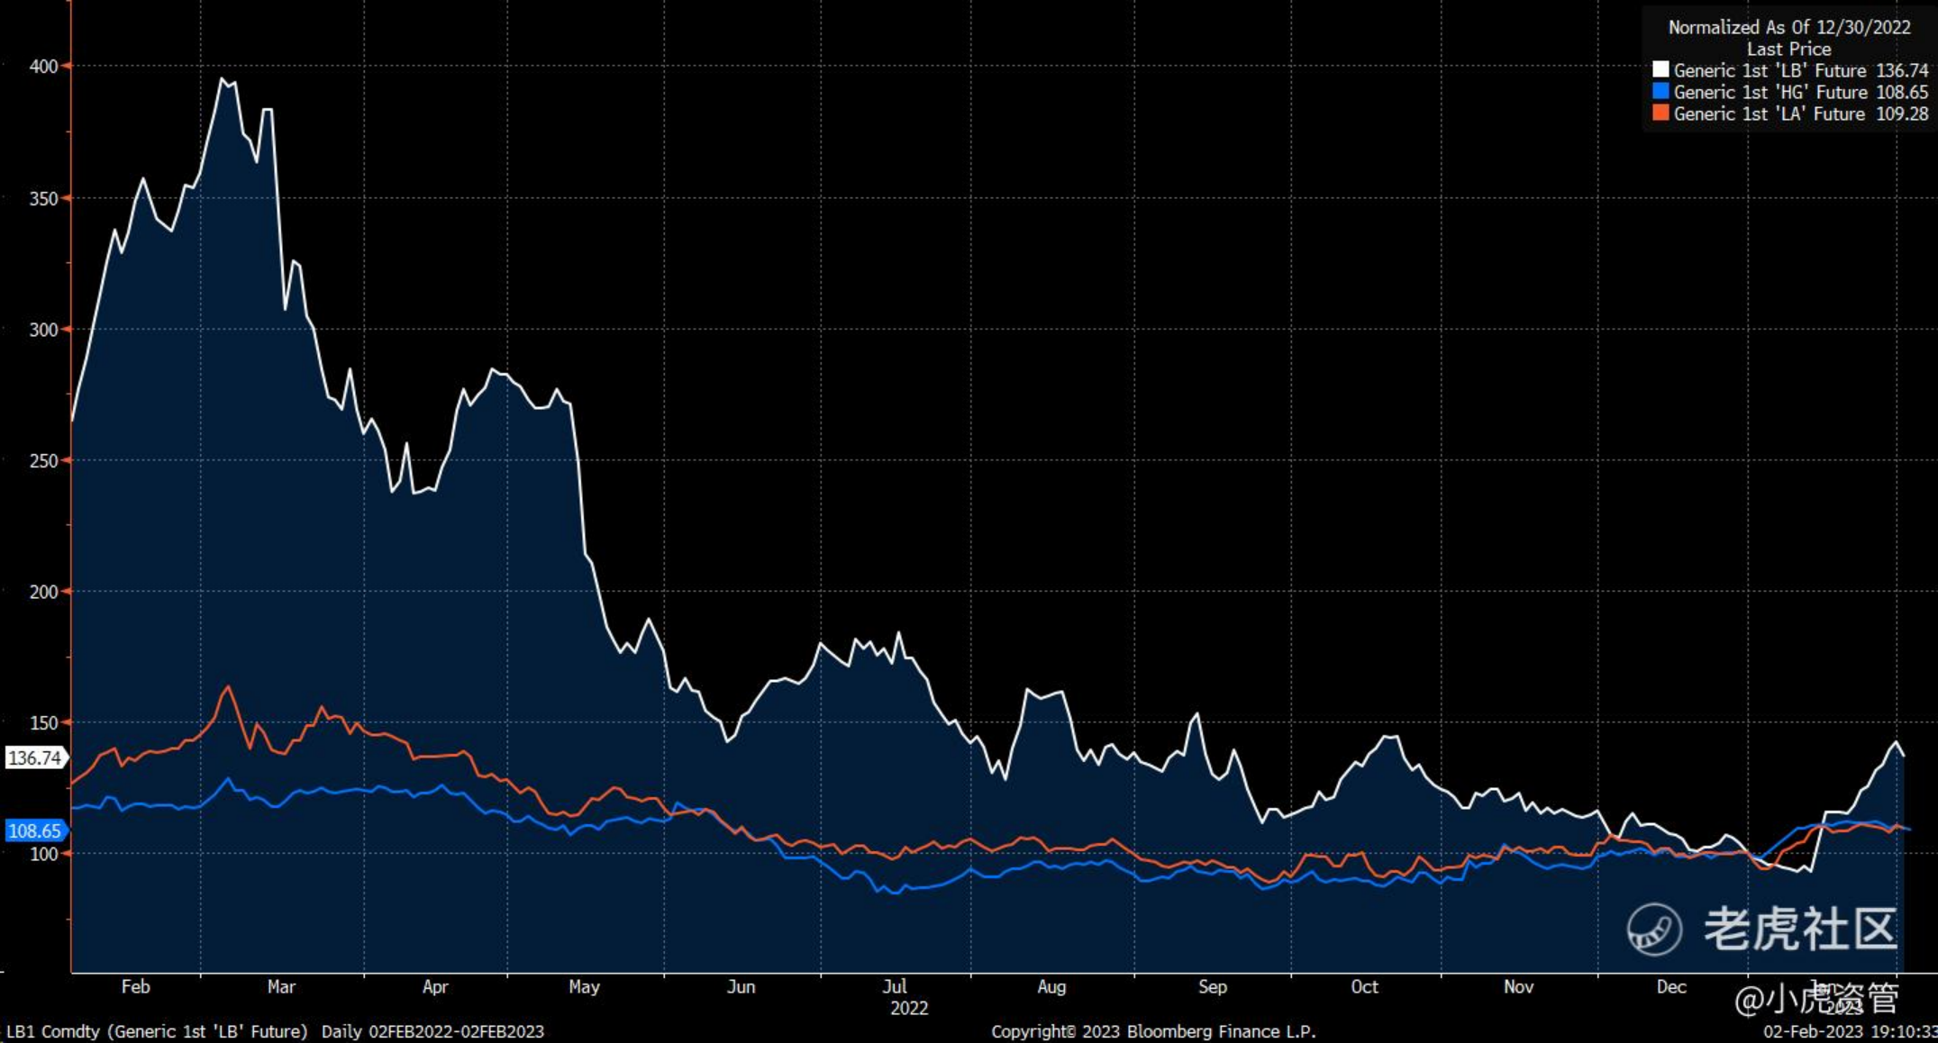The width and height of the screenshot is (1938, 1043).
Task: Click the 02-Feb-2023 timestamp in the corner
Action: (1850, 1031)
